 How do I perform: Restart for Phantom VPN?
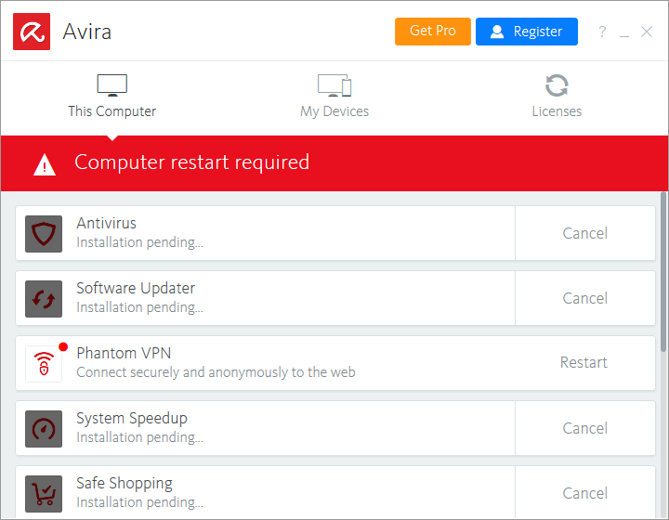pos(584,363)
